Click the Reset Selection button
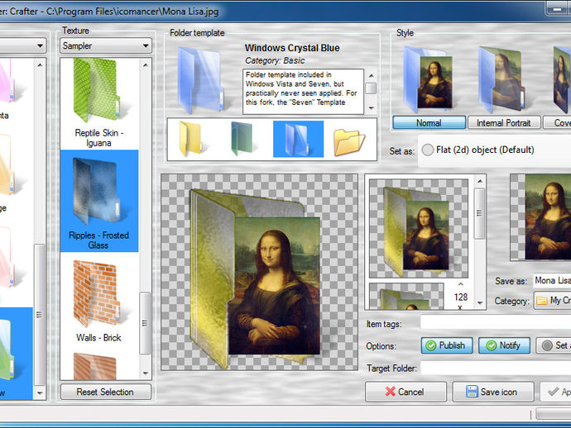The width and height of the screenshot is (571, 428). (x=106, y=392)
